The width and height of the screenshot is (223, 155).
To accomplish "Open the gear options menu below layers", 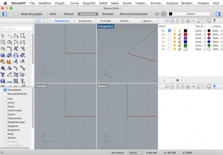I will 179,80.
